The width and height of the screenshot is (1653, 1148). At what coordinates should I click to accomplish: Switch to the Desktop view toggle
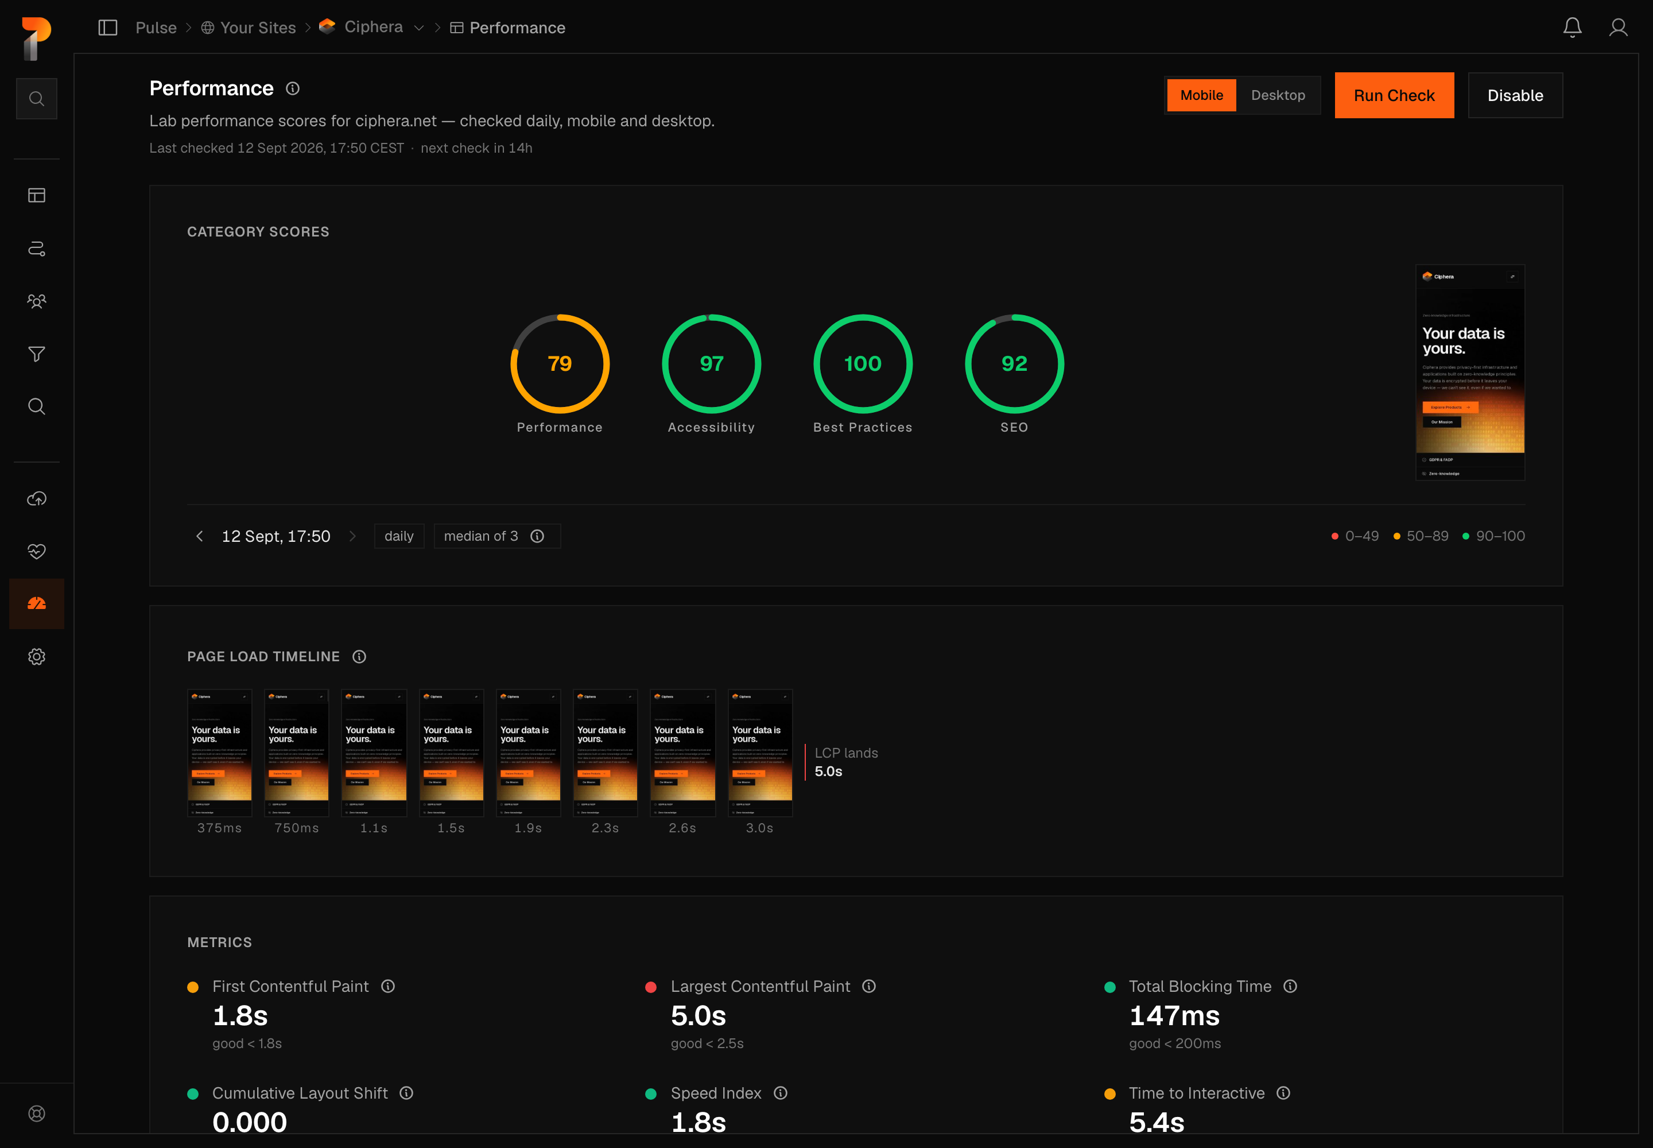tap(1278, 95)
